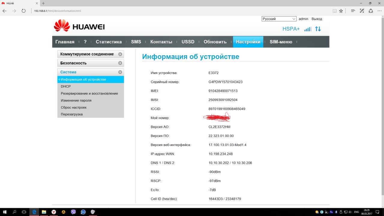Select the serial number G4PDW15701043423
Viewport: 384px width, 216px height.
[x=226, y=82]
